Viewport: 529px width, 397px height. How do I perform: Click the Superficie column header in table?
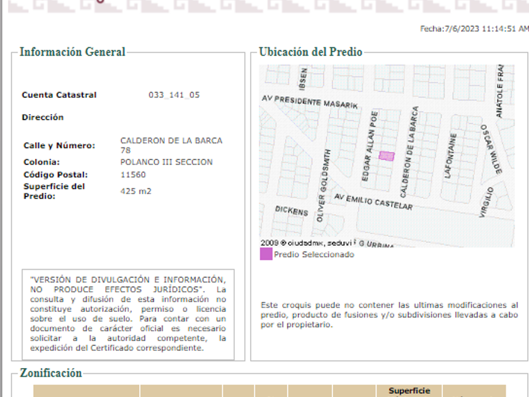click(409, 391)
